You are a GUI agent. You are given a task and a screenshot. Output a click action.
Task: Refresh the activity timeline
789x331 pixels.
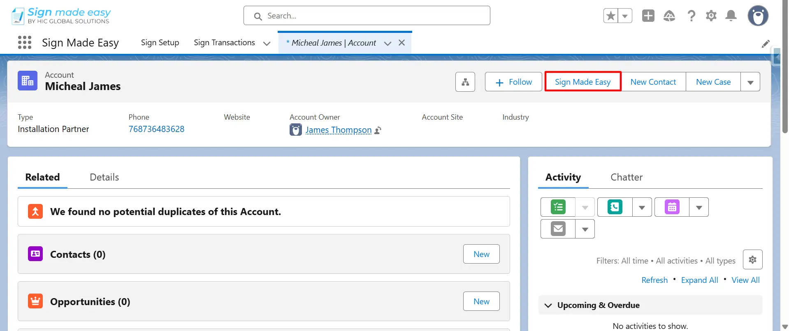(654, 280)
